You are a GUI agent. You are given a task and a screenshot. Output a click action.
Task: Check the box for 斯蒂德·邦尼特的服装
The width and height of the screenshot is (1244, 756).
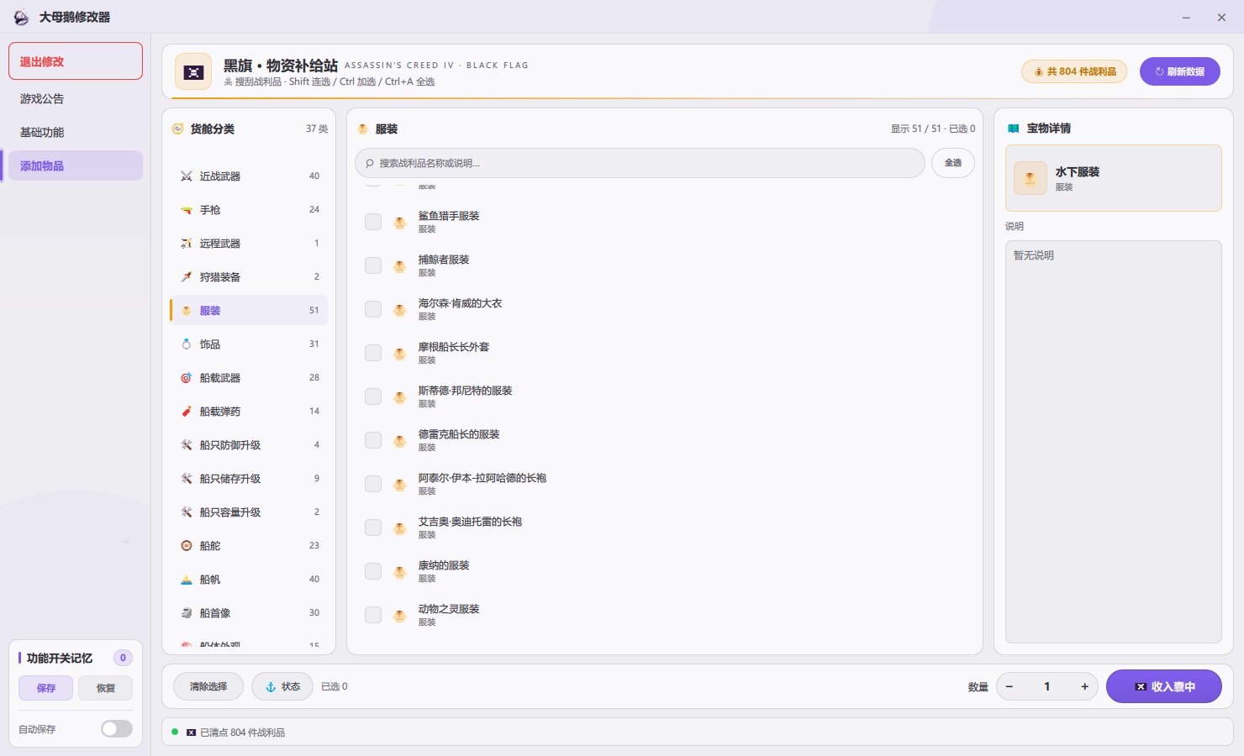373,396
